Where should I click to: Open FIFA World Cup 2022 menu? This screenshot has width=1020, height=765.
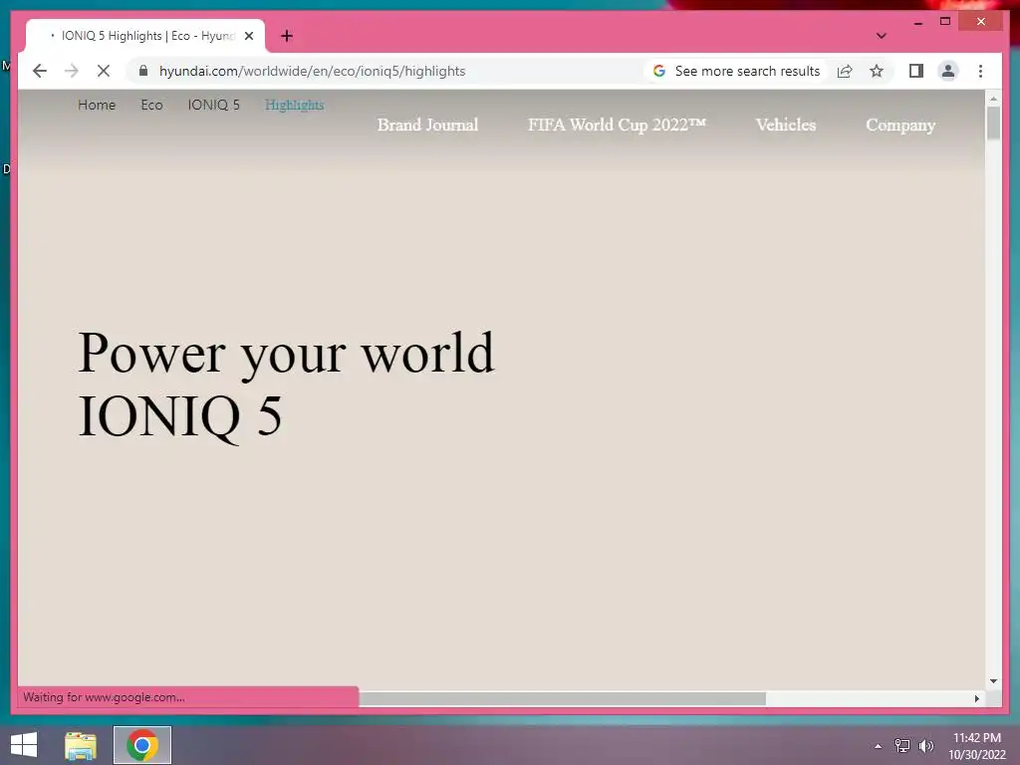pos(617,125)
